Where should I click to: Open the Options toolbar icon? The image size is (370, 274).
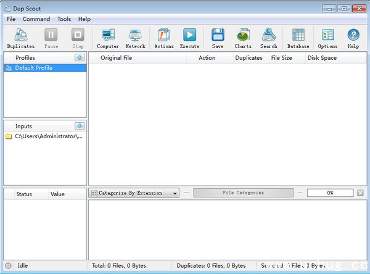coord(327,38)
